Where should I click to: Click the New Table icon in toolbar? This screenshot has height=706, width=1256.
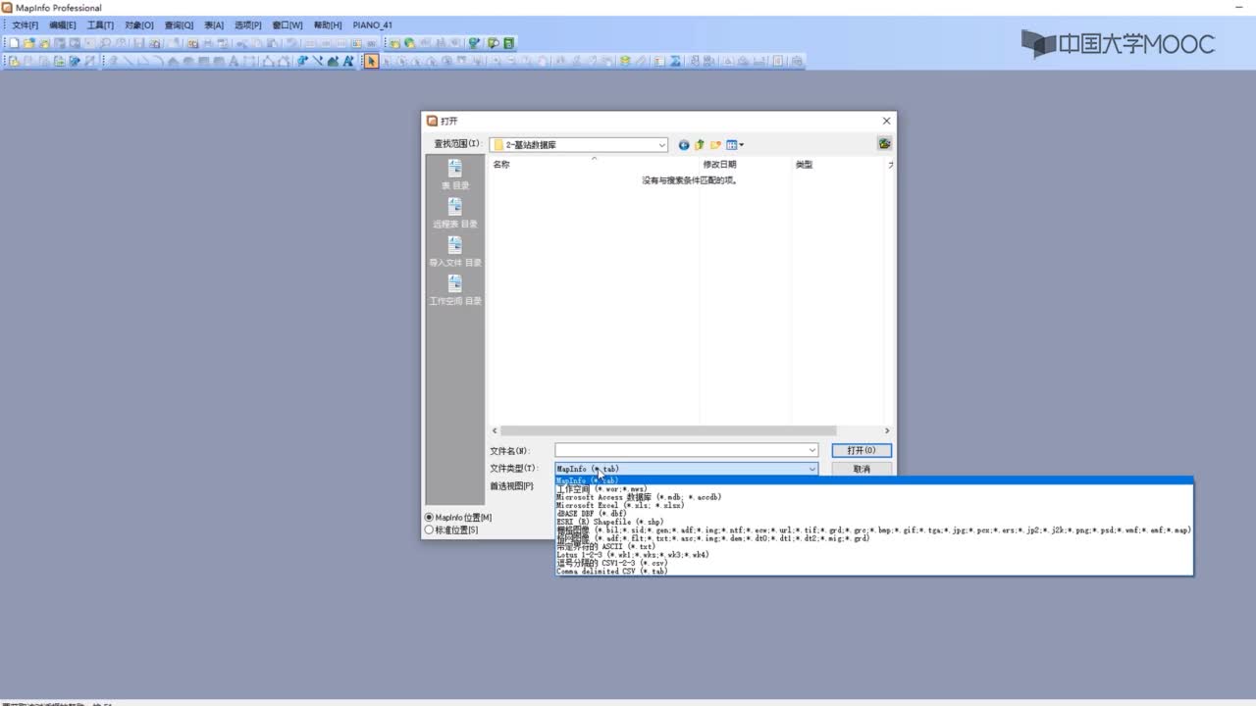pyautogui.click(x=14, y=43)
